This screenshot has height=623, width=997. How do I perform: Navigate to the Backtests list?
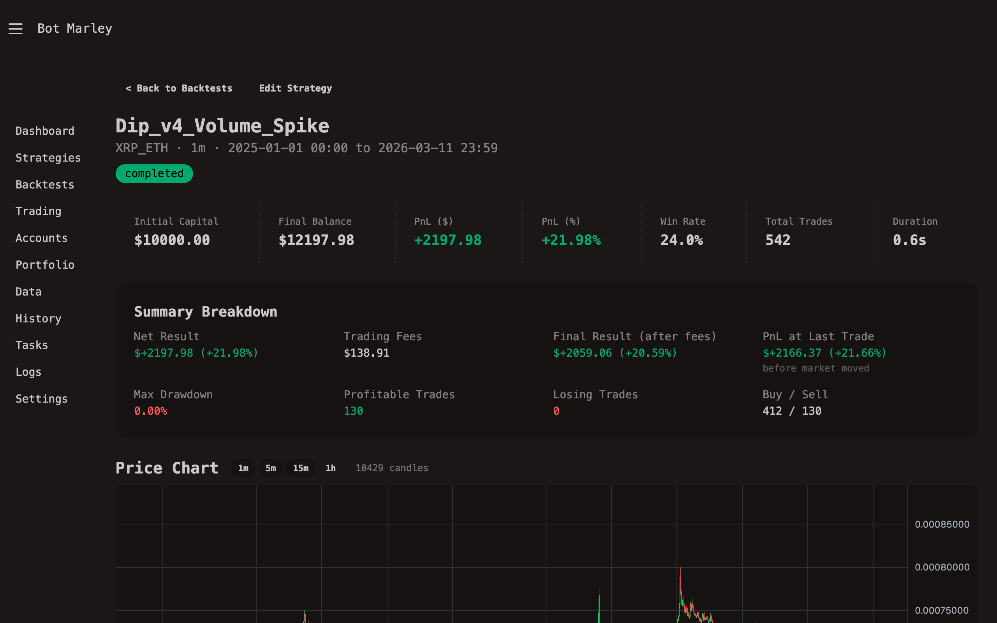tap(44, 184)
